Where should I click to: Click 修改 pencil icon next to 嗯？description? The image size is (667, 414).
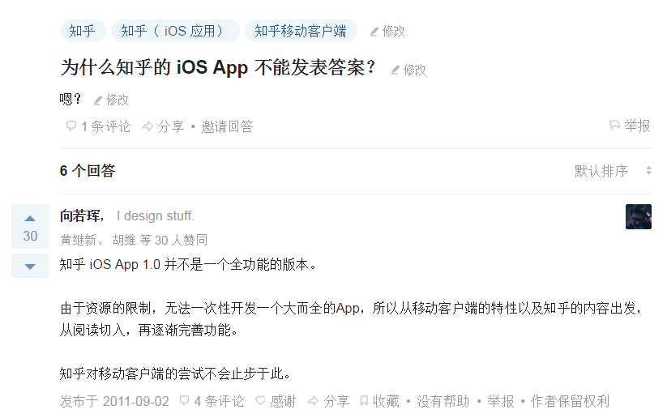click(x=98, y=100)
